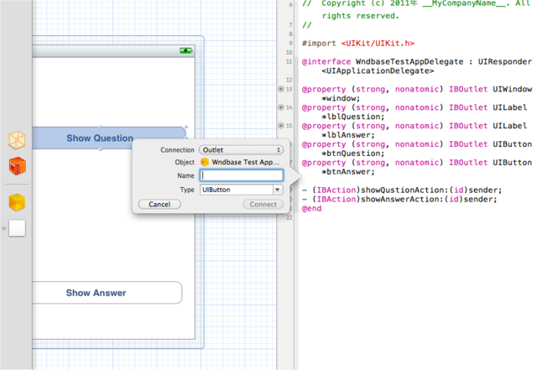Image resolution: width=537 pixels, height=370 pixels.
Task: Click the *lblAnswer property text
Action: pos(348,135)
